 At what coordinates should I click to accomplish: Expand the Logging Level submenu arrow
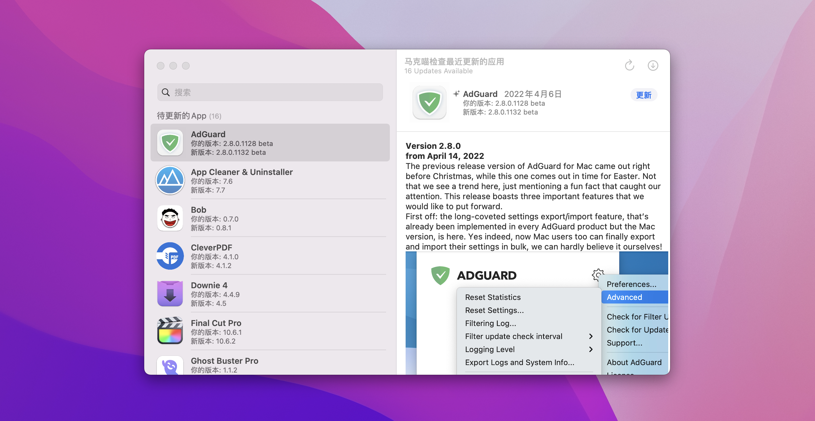590,349
